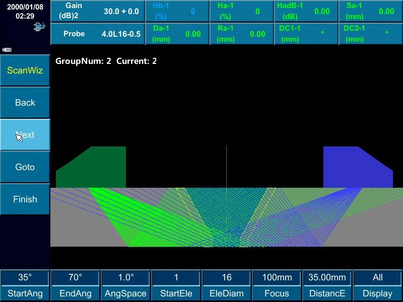Select the EndAng 70° parameter

[x=76, y=285]
